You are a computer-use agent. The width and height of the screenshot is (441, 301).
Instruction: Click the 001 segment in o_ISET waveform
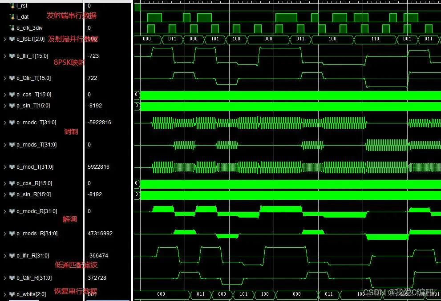(x=407, y=39)
